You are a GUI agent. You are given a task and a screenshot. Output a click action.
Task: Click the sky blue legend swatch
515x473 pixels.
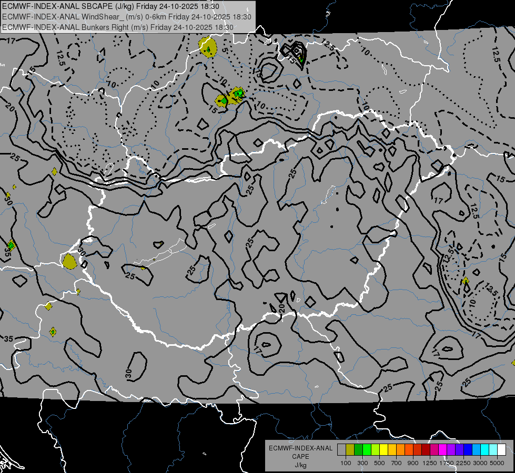point(476,450)
